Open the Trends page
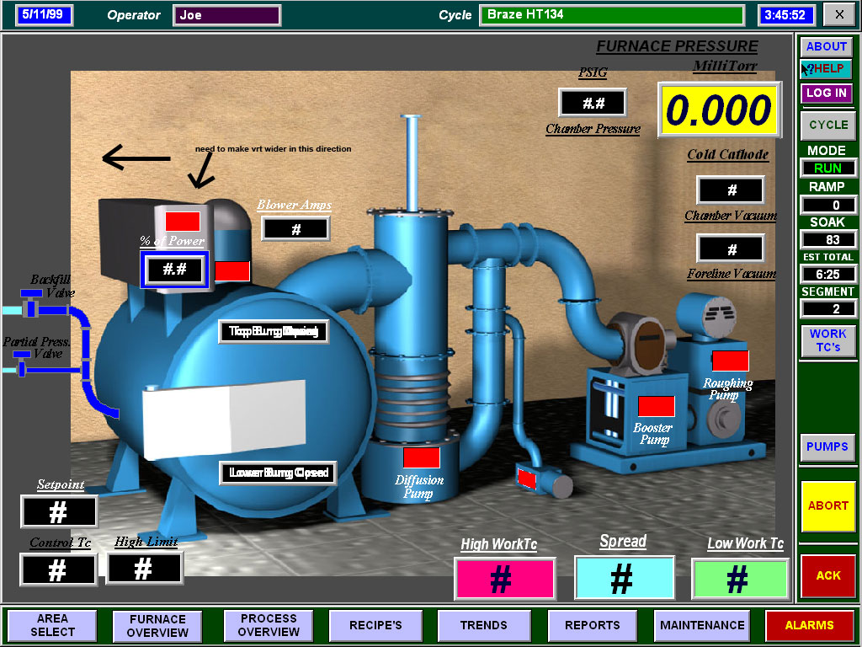 483,625
